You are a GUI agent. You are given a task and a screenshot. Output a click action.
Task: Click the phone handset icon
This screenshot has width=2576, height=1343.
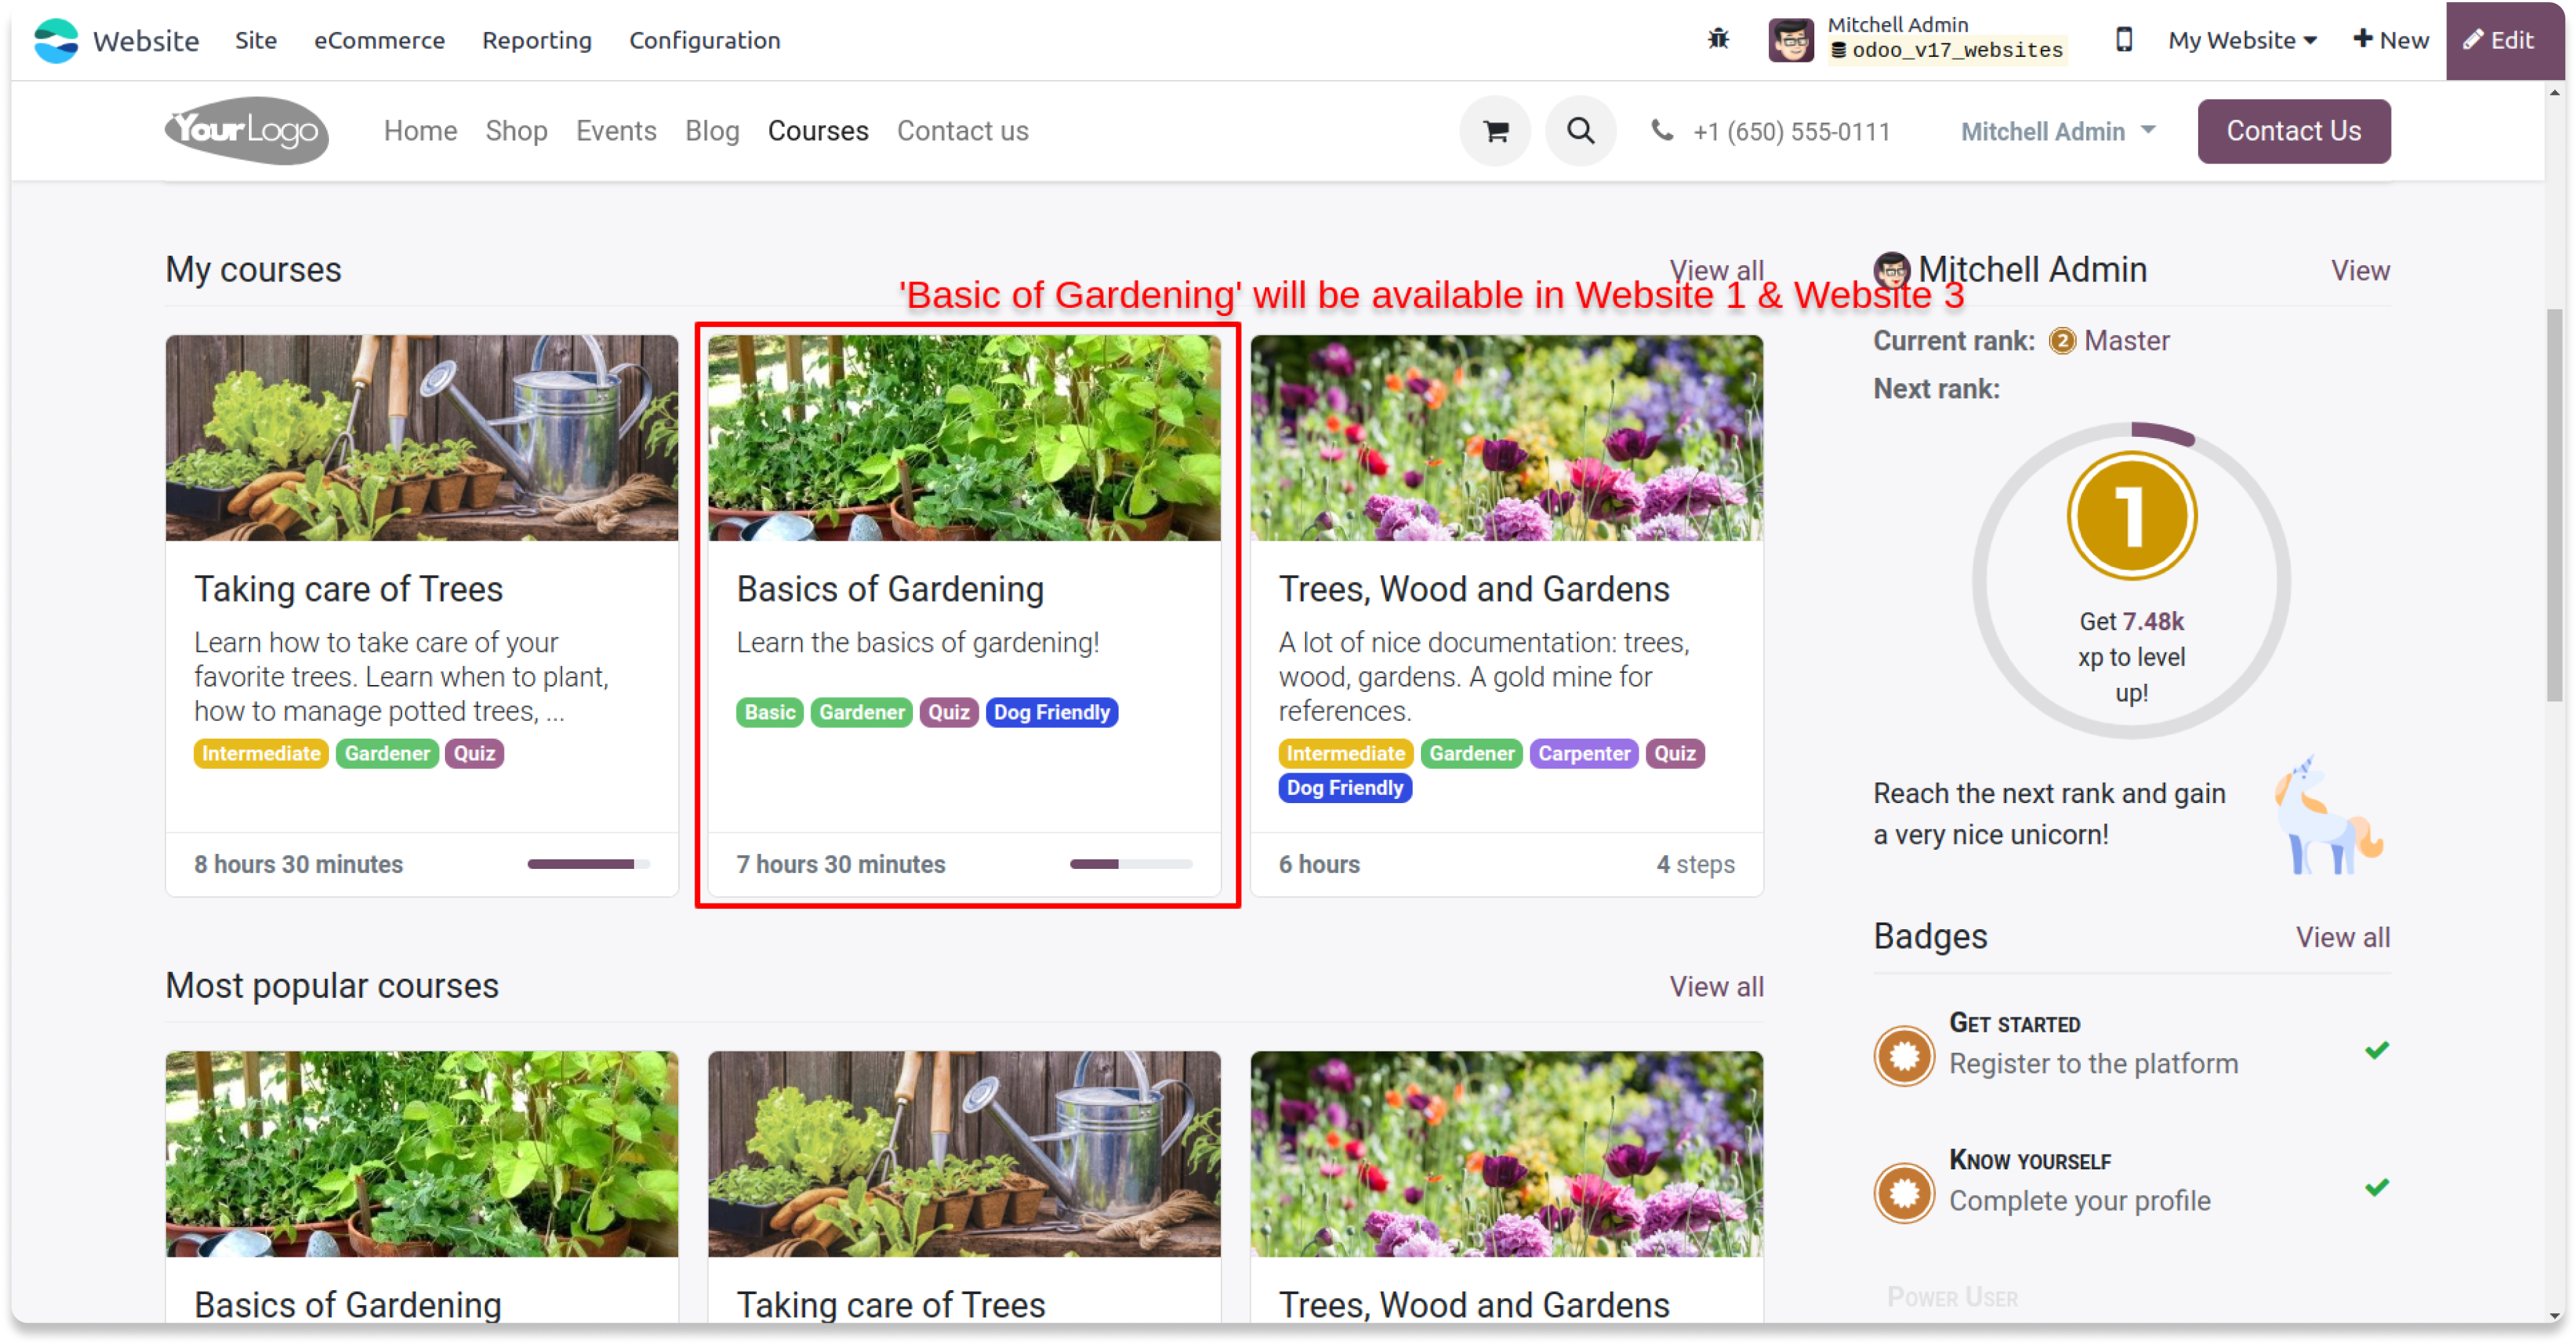[x=1661, y=131]
